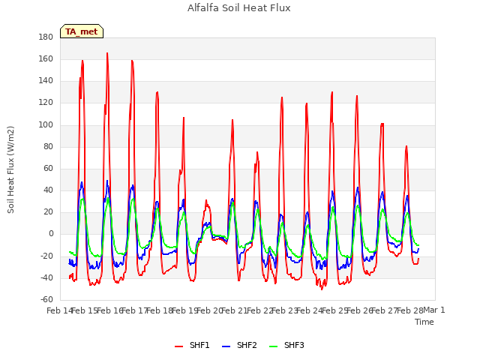Click the Feb 17 x-axis date label
480x360 pixels.
click(134, 310)
